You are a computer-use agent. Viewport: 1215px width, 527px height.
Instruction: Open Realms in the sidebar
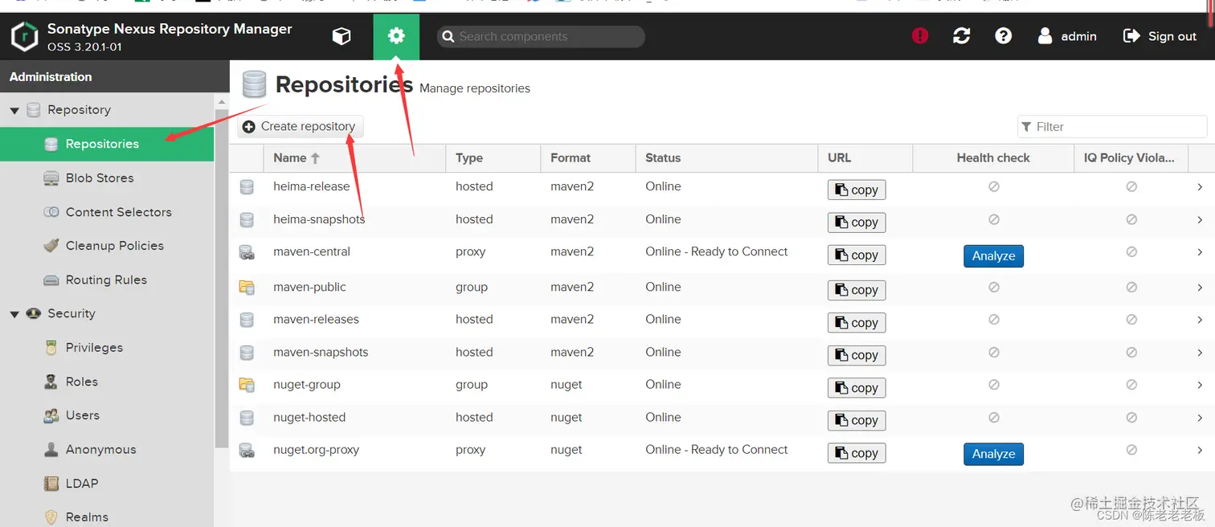(x=107, y=517)
